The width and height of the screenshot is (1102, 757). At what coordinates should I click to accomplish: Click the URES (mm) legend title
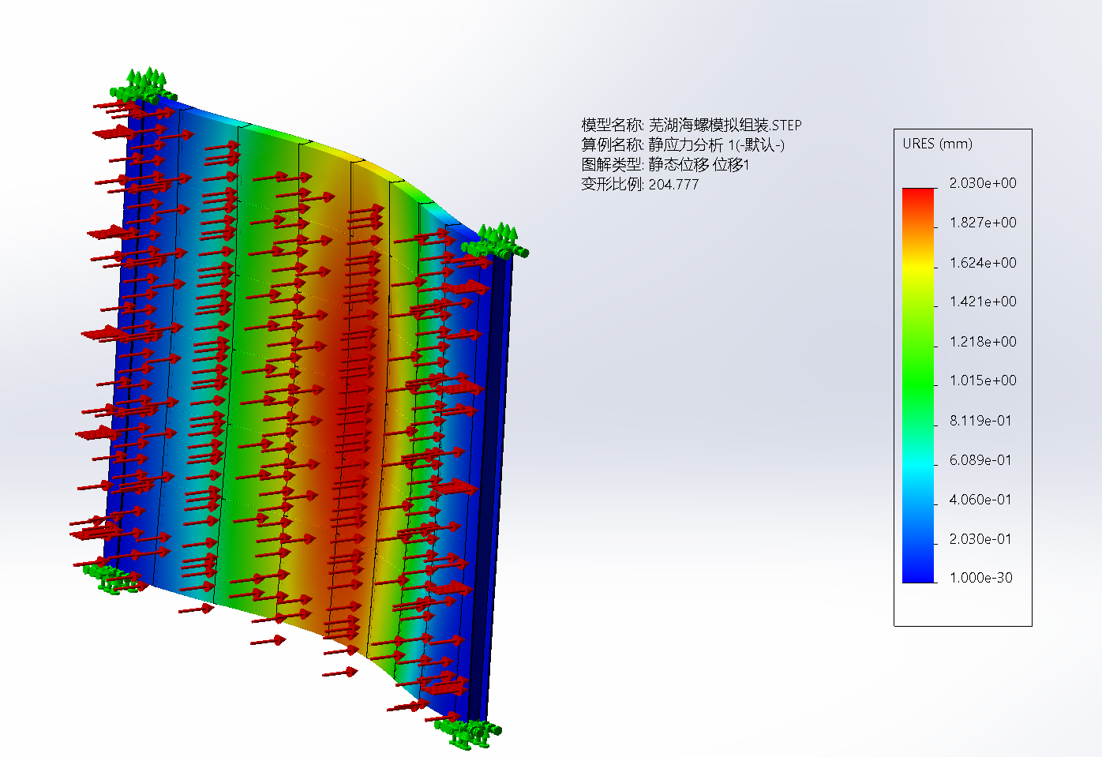click(x=937, y=144)
